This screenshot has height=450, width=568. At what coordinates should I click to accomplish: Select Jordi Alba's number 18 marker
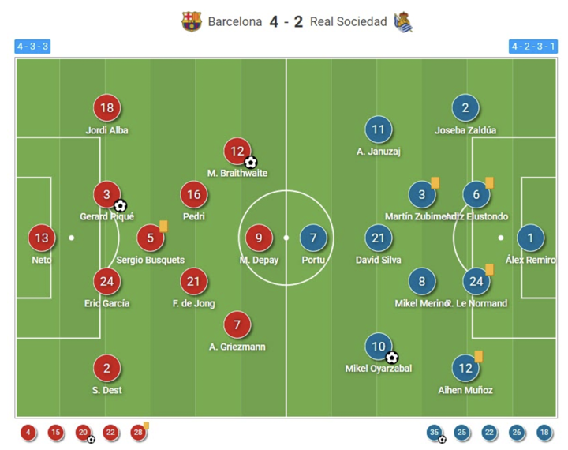106,108
